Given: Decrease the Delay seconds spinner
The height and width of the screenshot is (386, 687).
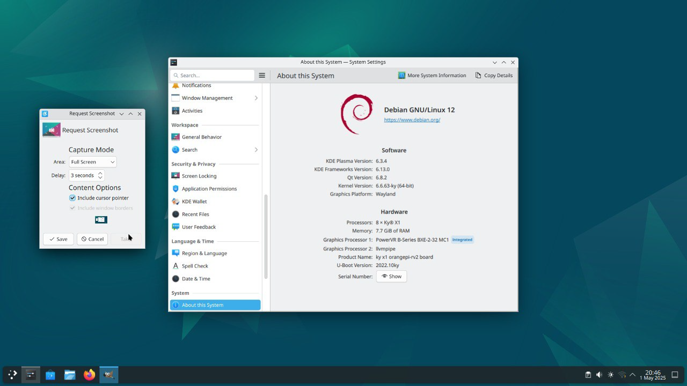Looking at the screenshot, I should 100,177.
